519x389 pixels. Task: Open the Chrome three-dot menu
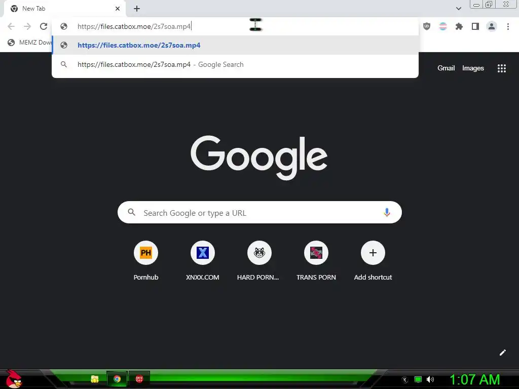508,26
